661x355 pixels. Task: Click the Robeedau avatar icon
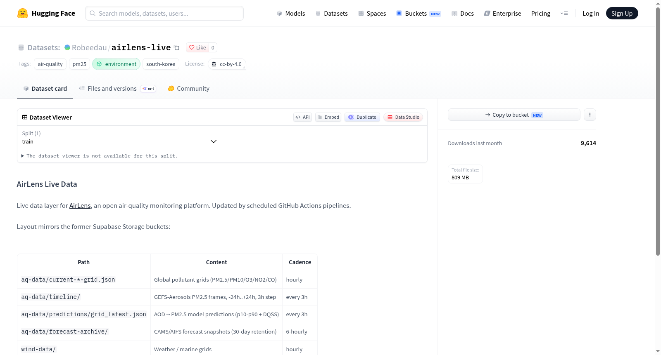click(x=67, y=47)
